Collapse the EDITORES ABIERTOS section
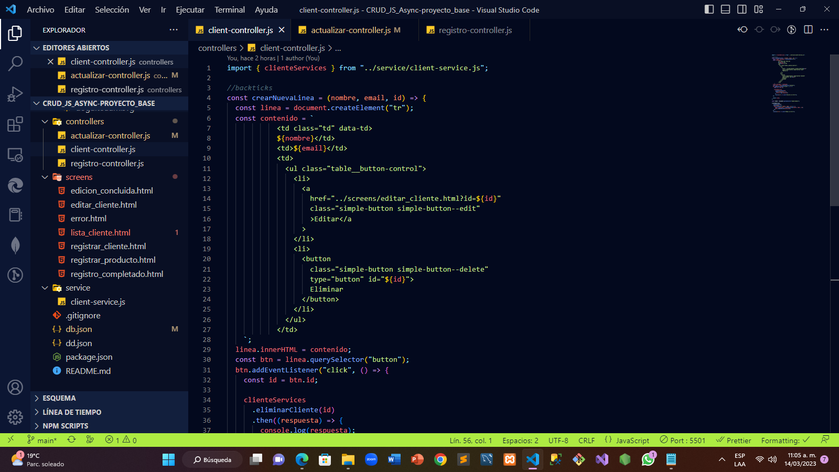 click(109, 48)
